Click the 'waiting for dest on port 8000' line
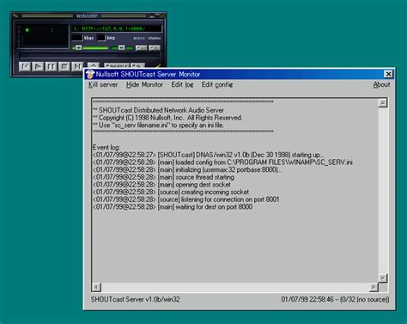Image resolution: width=407 pixels, height=324 pixels. tap(173, 207)
